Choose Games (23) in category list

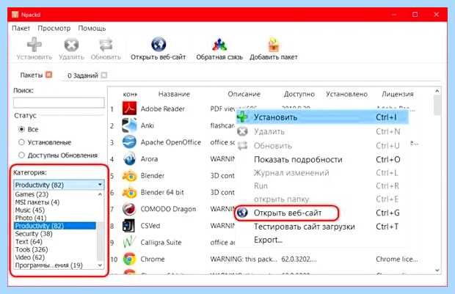click(32, 194)
